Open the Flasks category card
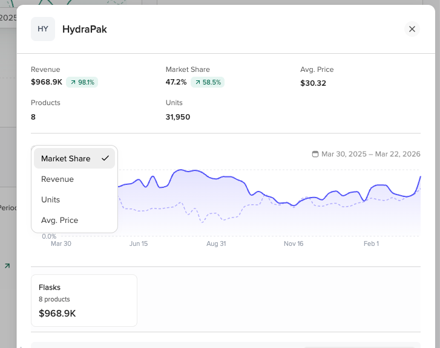Viewport: 440px width, 348px height. [84, 300]
